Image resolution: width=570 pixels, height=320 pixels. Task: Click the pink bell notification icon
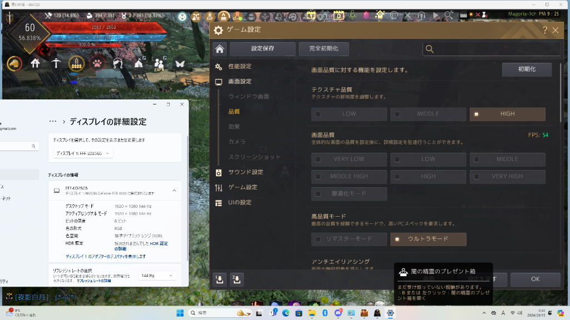(x=366, y=15)
